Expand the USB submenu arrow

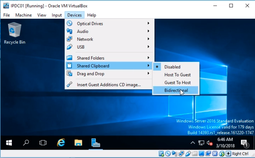click(148, 47)
